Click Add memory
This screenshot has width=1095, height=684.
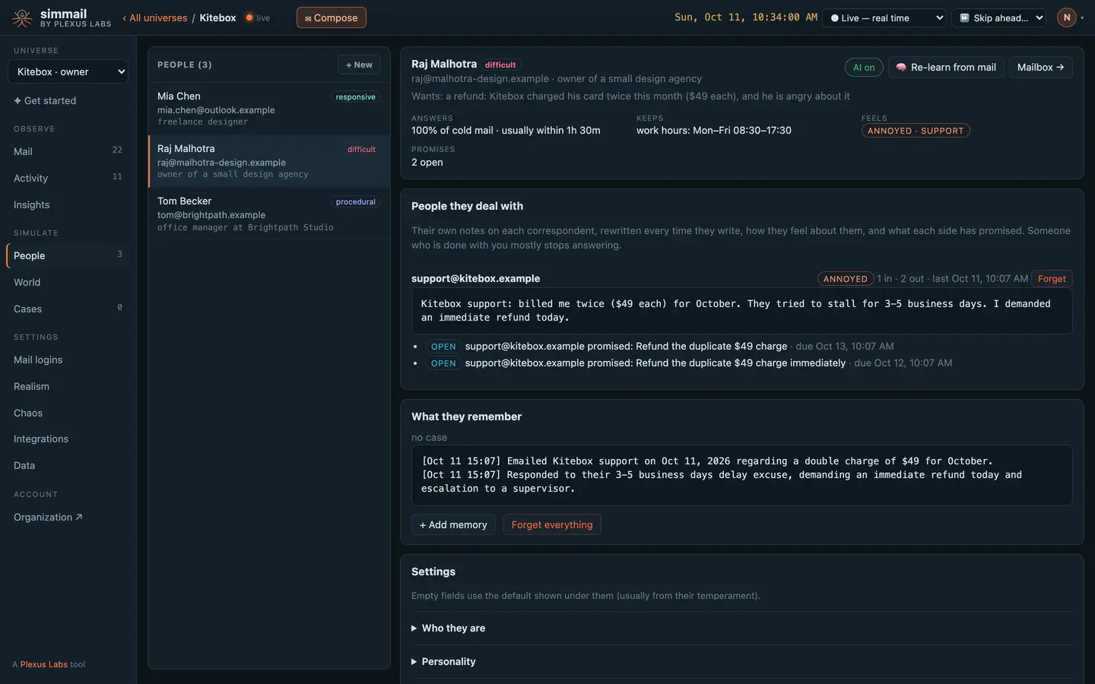(x=453, y=524)
